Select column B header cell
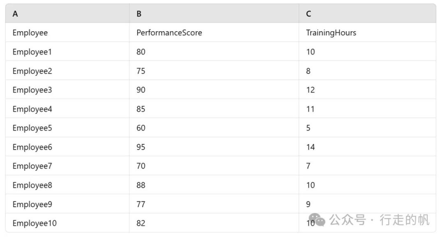Viewport: 444px width, 238px height. (214, 14)
